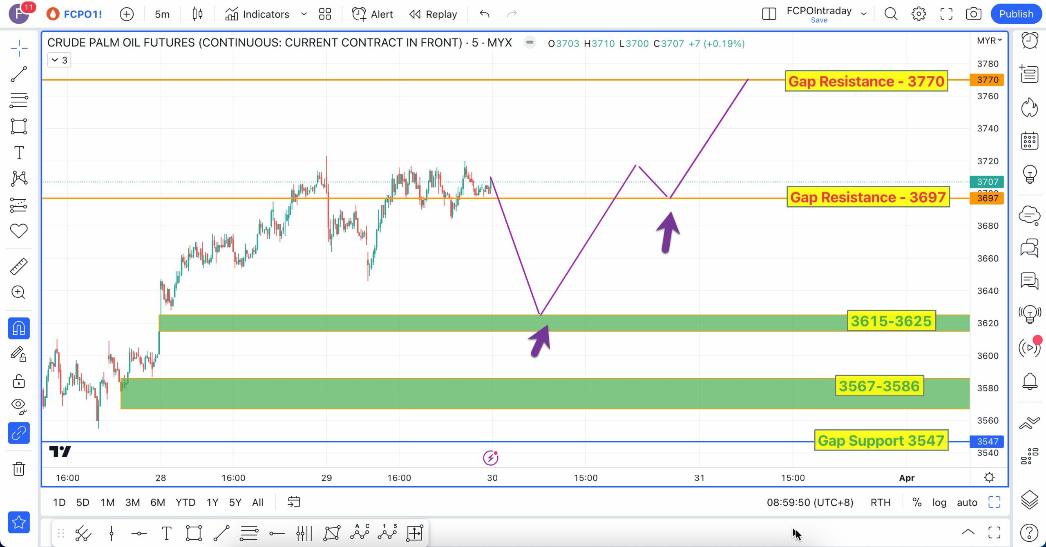Viewport: 1046px width, 547px height.
Task: Click the Publish button
Action: coord(1016,14)
